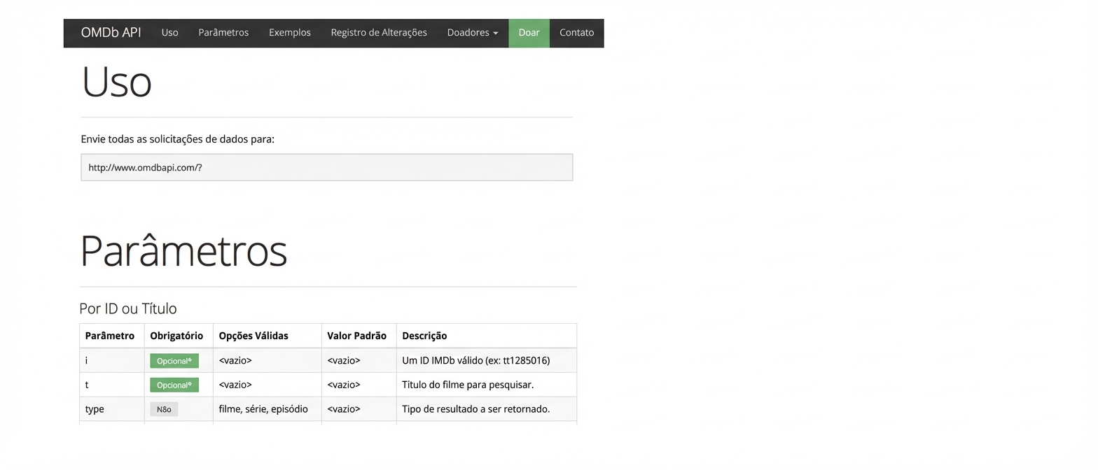Viewport: 1098px width, 470px height.
Task: Select parameter cell type
Action: pos(112,409)
